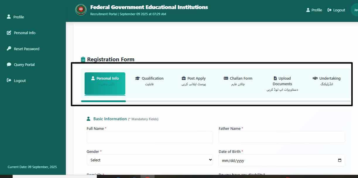This screenshot has height=178, width=358.
Task: Click the header Logout arrow icon
Action: (x=330, y=10)
